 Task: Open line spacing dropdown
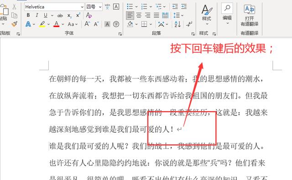tap(178, 15)
